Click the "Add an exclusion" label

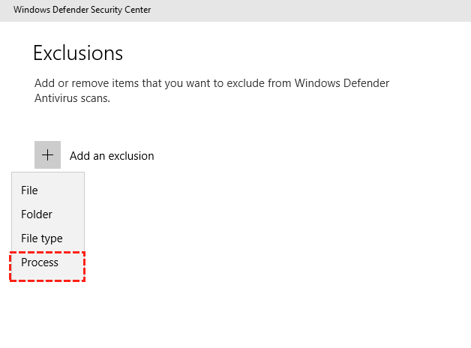click(112, 156)
